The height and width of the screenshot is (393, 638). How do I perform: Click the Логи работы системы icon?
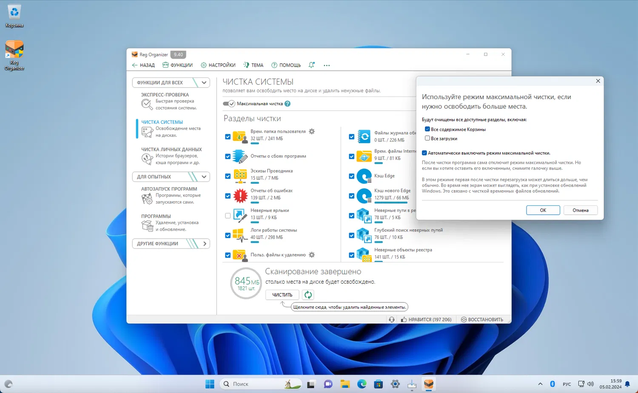(240, 235)
